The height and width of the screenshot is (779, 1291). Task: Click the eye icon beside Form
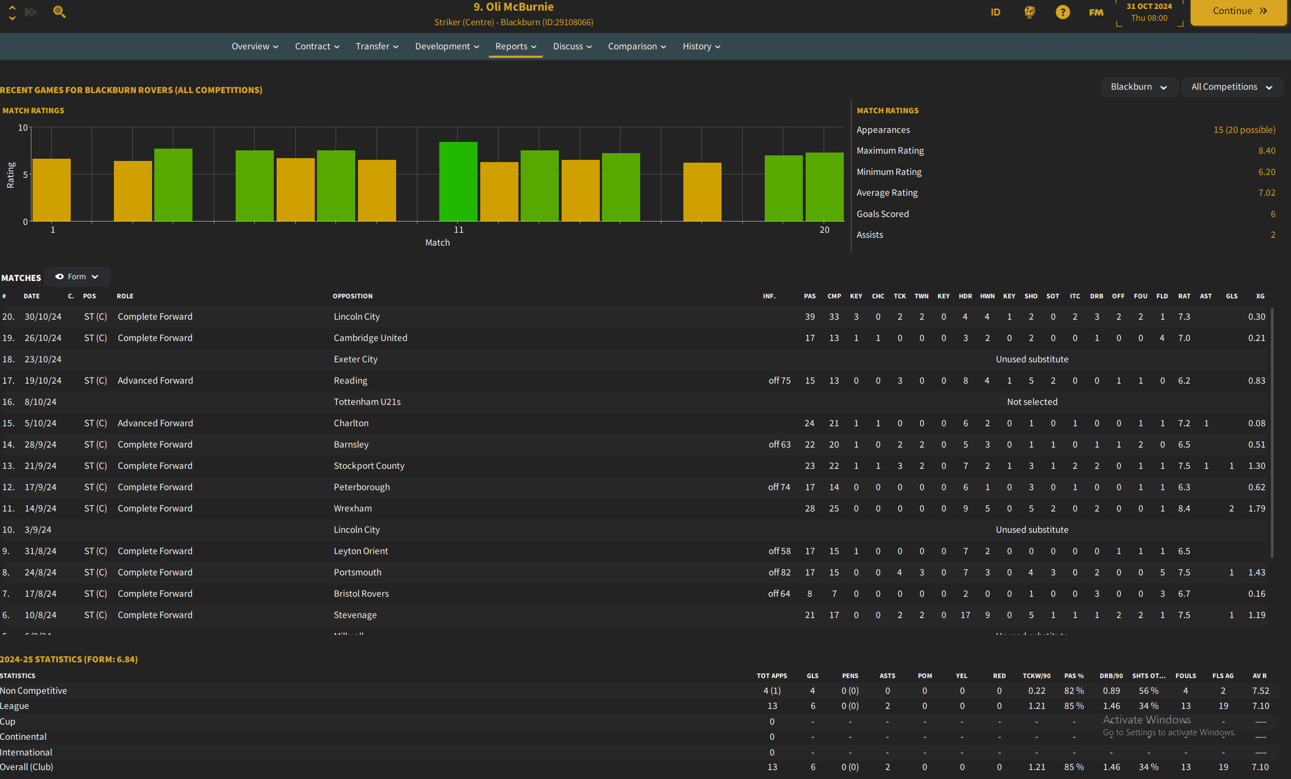click(59, 276)
